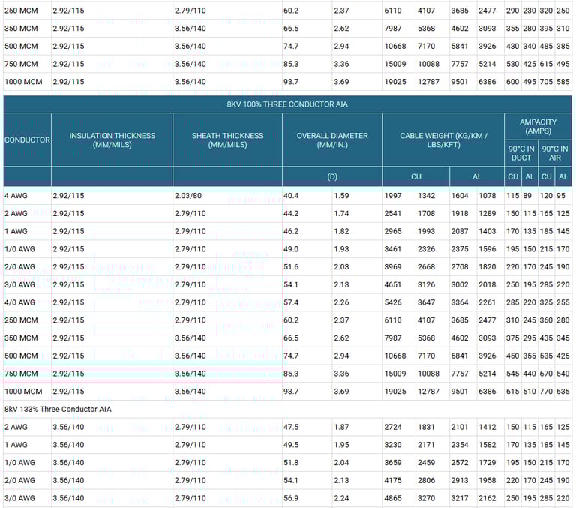Click the 56.9 overall diameter cell
This screenshot has height=508, width=576.
[291, 498]
